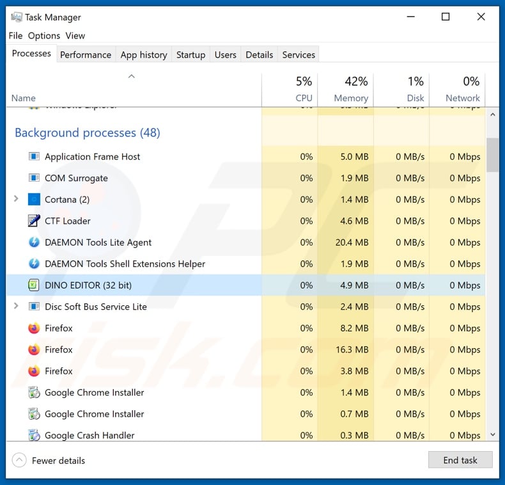Sort by the Disk column header
The image size is (505, 485).
[401, 90]
